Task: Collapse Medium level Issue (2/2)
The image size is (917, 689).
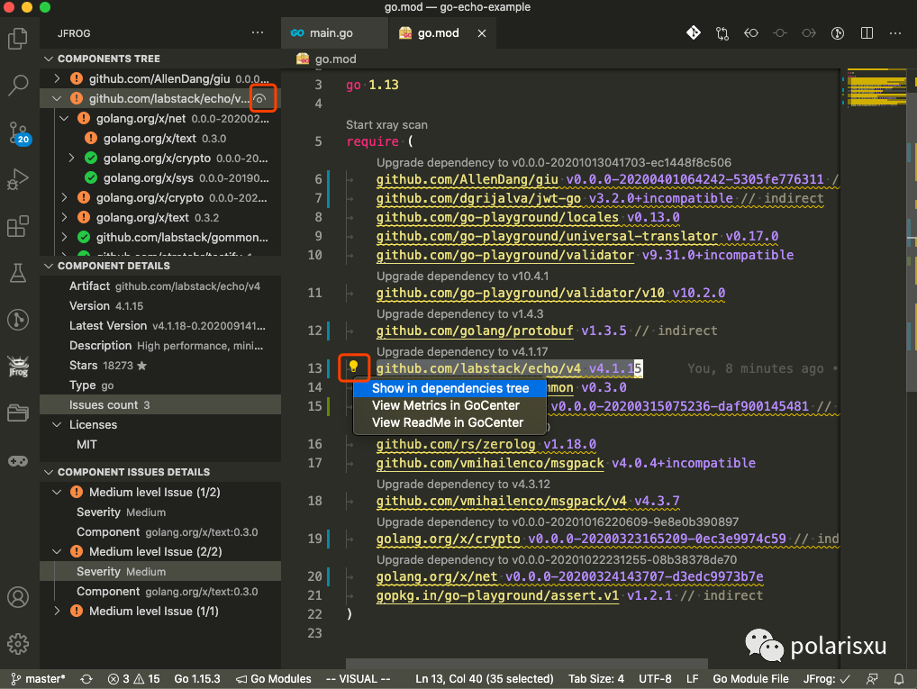Action: tap(57, 551)
